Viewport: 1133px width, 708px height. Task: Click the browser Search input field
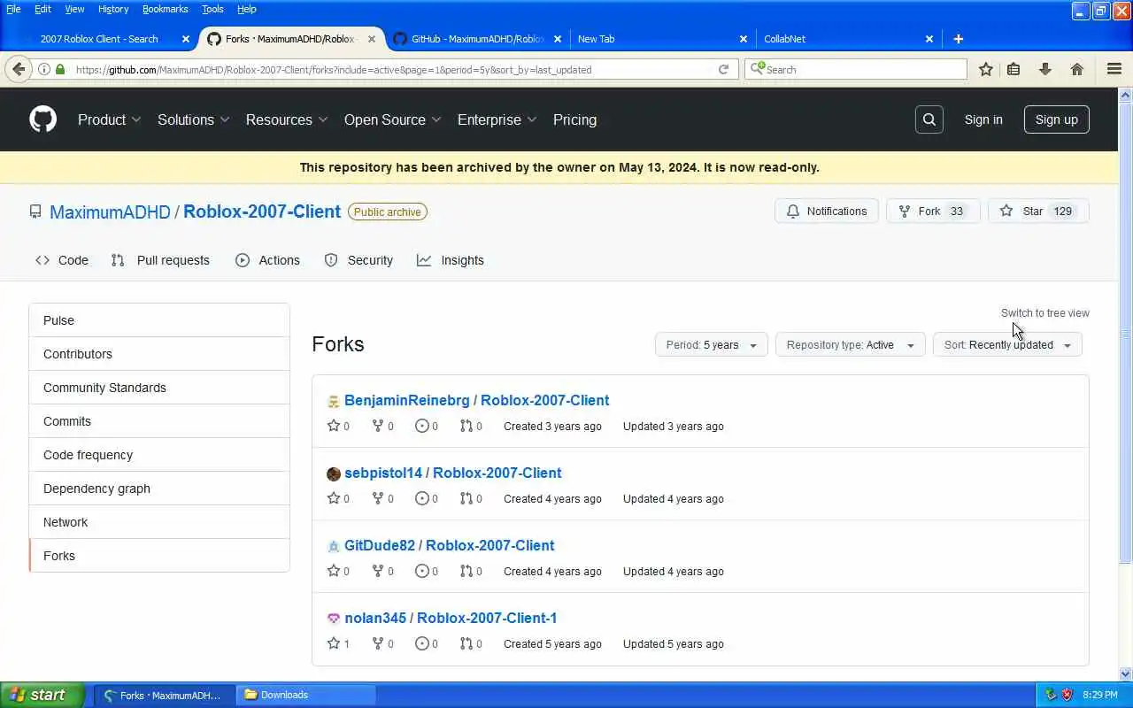point(856,69)
